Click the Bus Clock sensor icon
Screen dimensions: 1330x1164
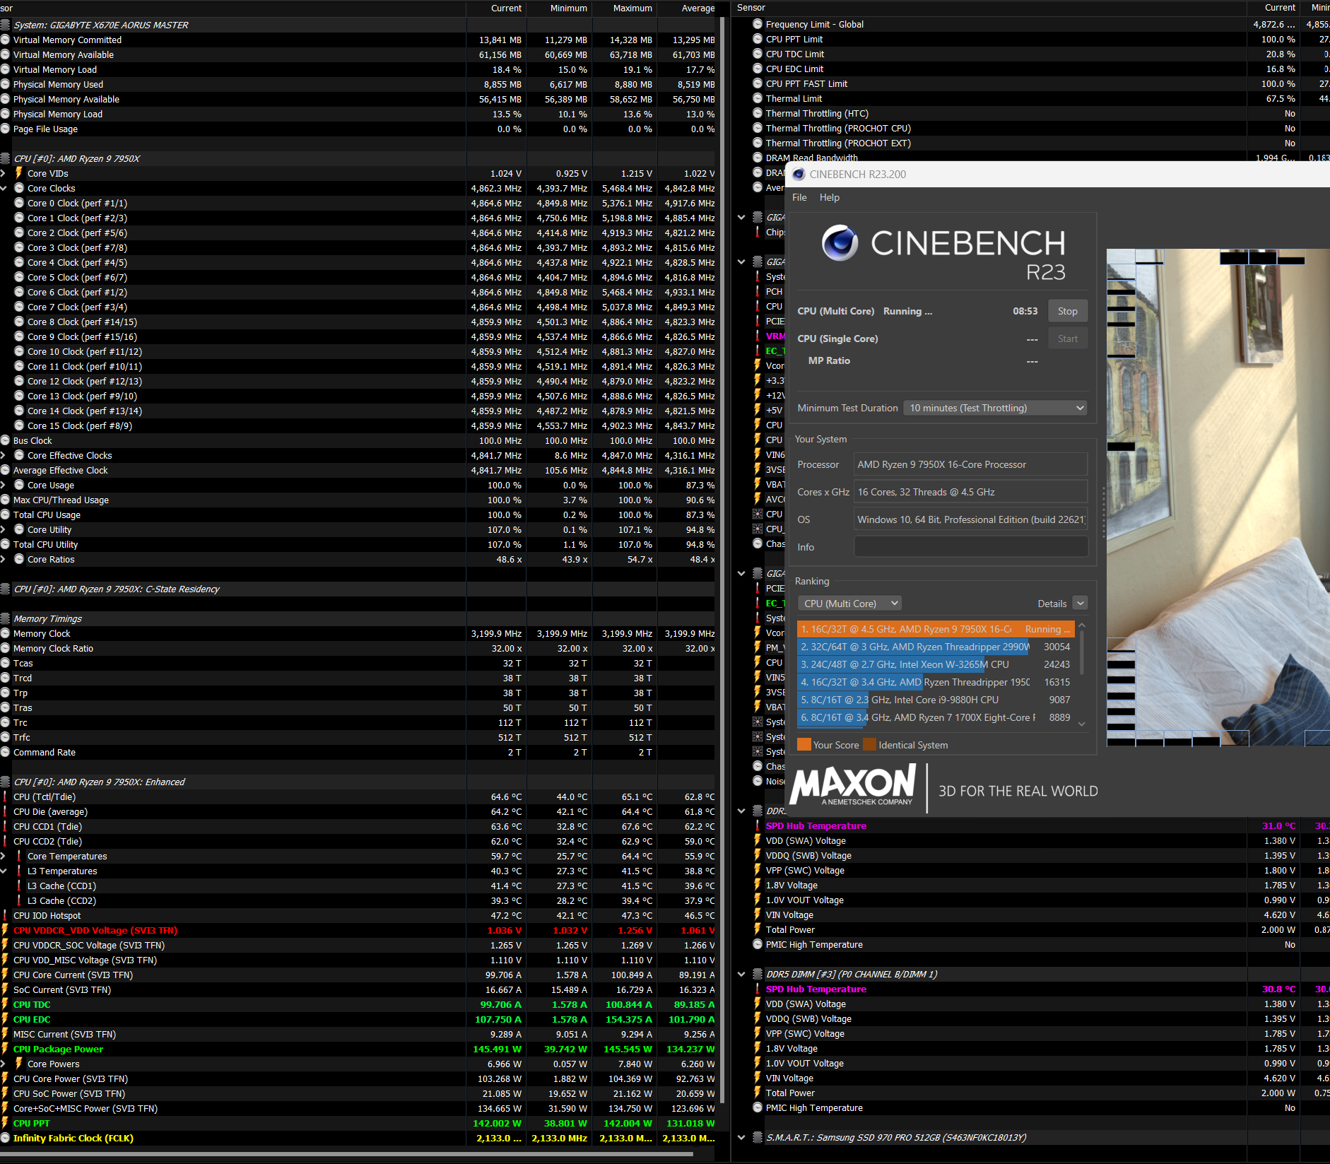pos(6,441)
